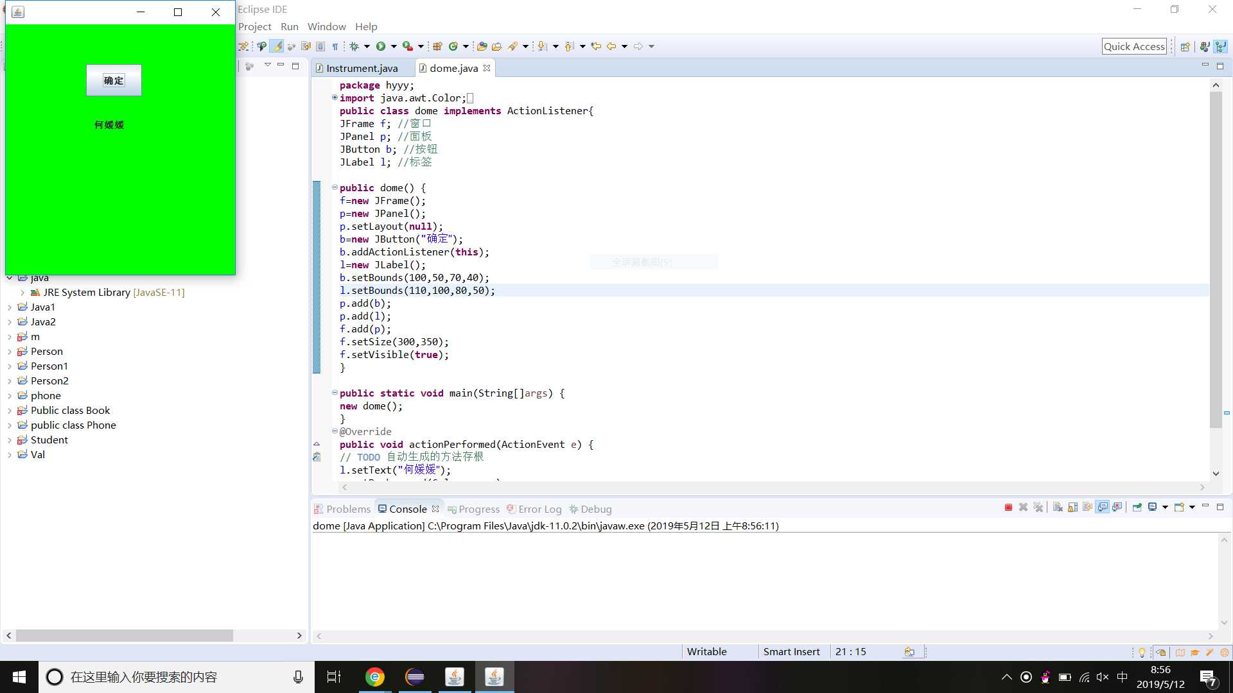Open the Coverage button dropdown arrow
1233x693 pixels.
pyautogui.click(x=421, y=46)
